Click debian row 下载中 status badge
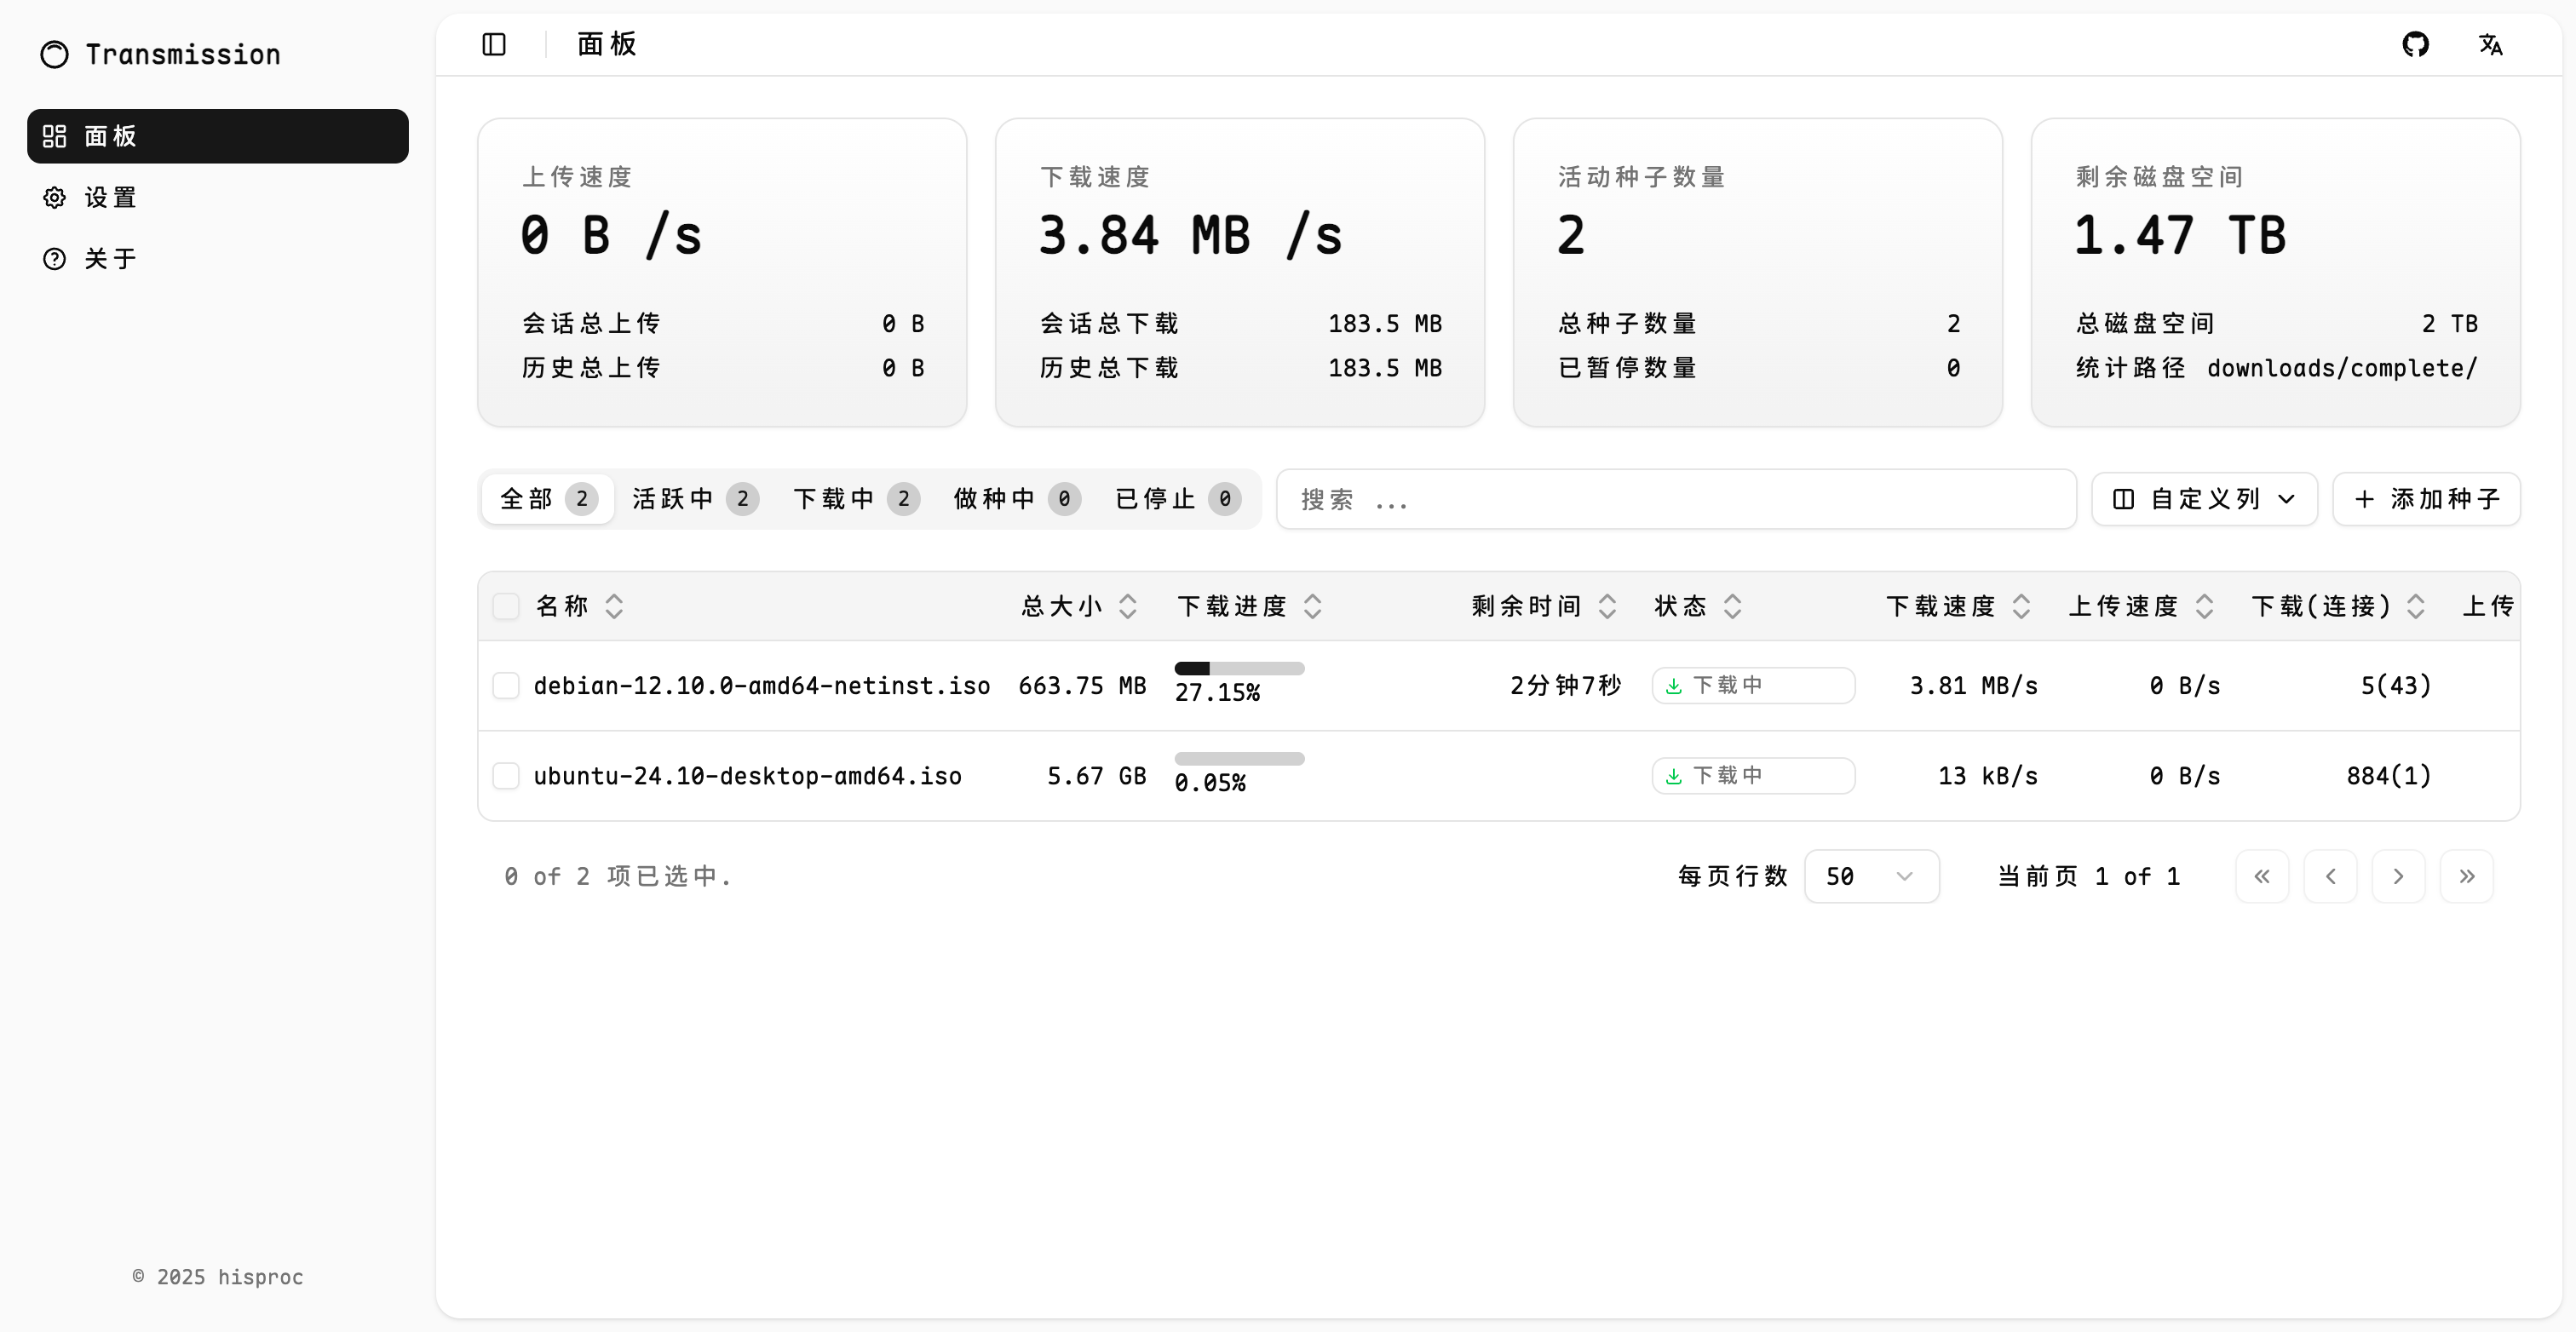The height and width of the screenshot is (1332, 2576). click(1753, 685)
